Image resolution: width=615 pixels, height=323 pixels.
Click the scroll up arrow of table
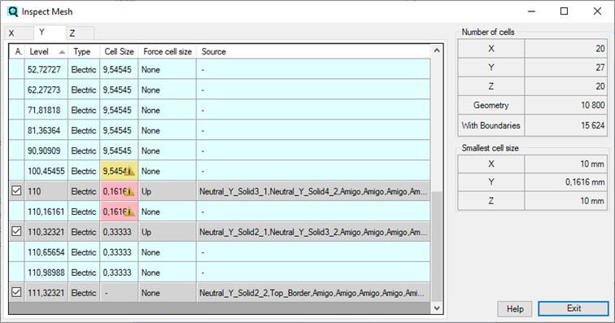pyautogui.click(x=437, y=50)
